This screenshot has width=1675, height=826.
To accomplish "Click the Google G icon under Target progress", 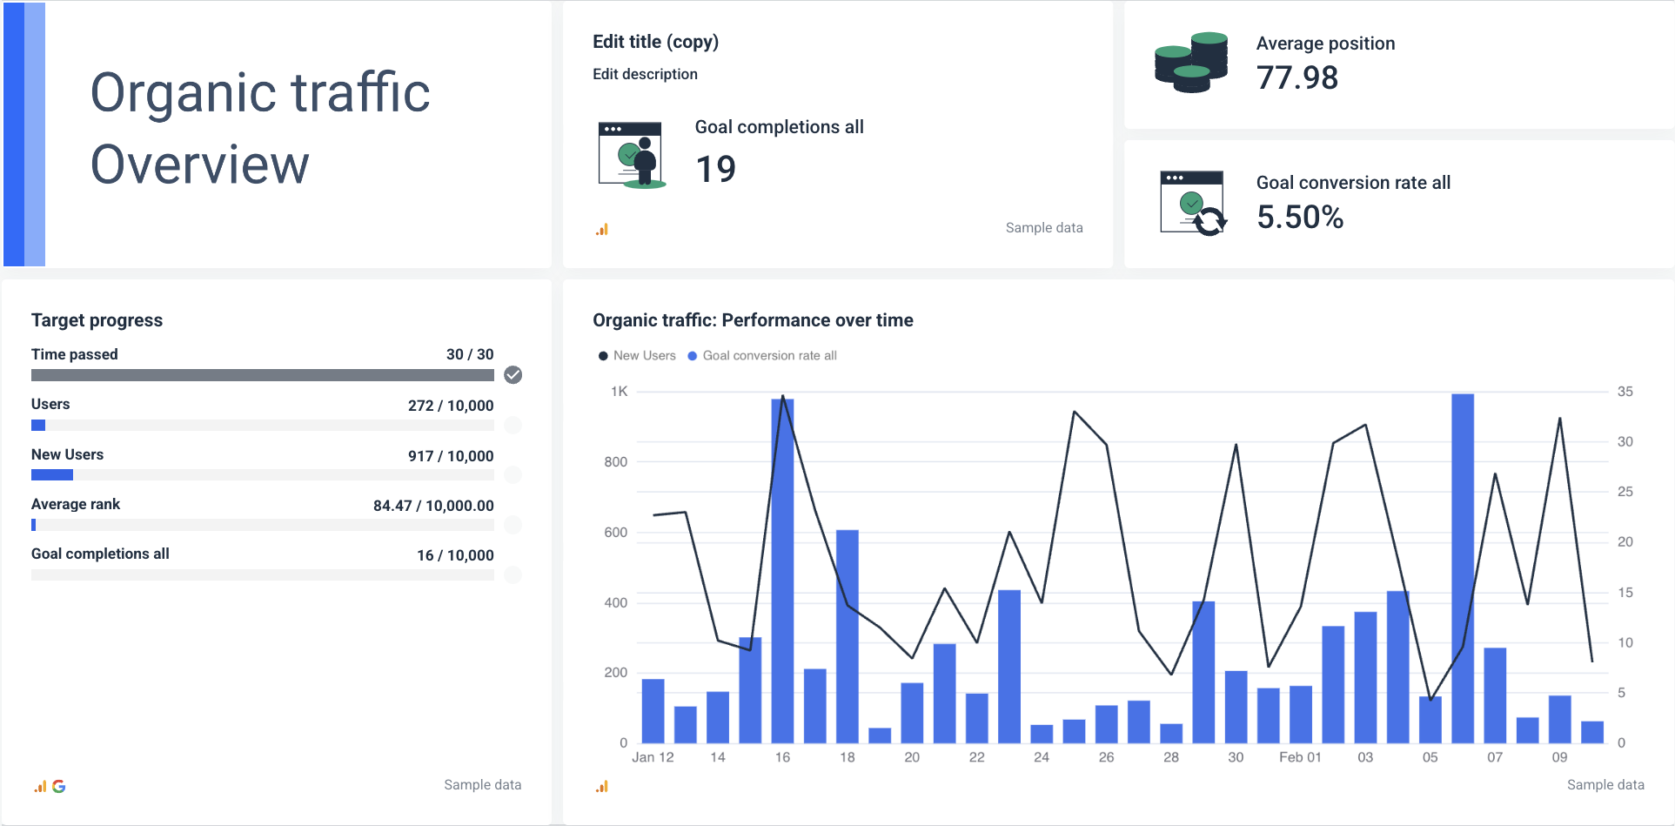I will click(x=59, y=786).
